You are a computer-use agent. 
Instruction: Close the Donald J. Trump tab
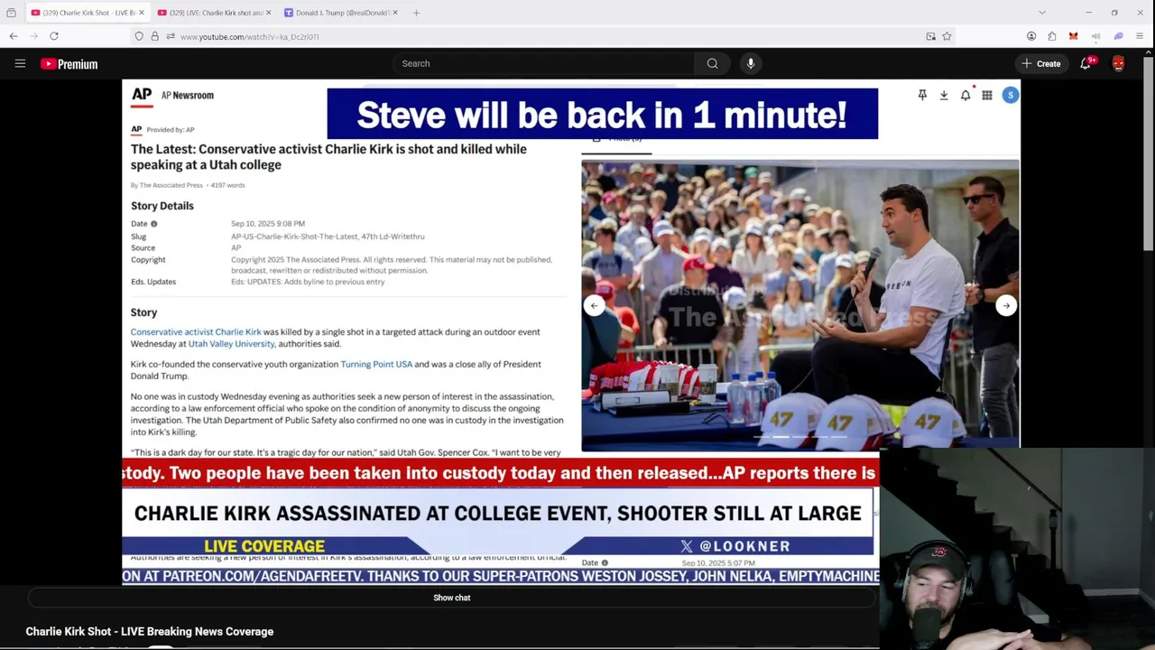coord(394,13)
